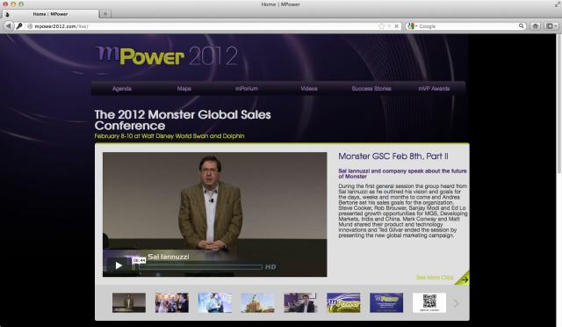
Task: Click the magnifier search icon
Action: [521, 25]
